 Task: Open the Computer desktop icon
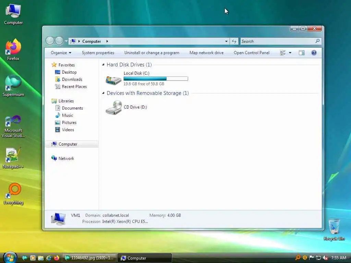pos(13,14)
